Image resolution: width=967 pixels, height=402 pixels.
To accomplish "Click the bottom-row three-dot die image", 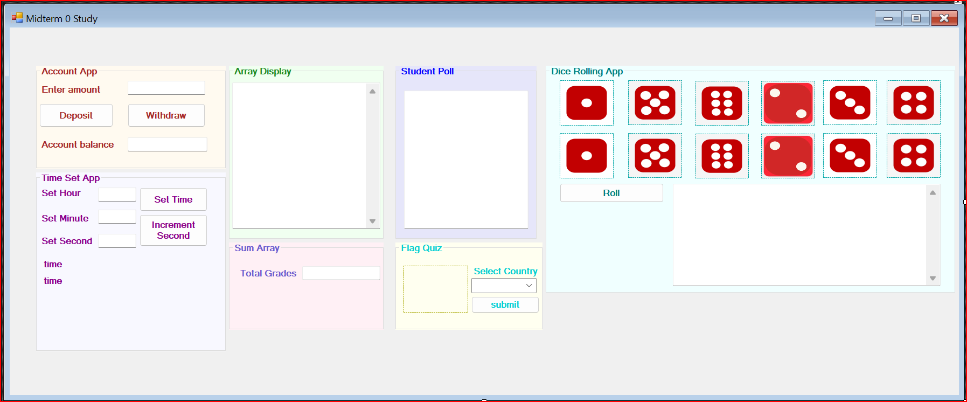I will [x=850, y=156].
